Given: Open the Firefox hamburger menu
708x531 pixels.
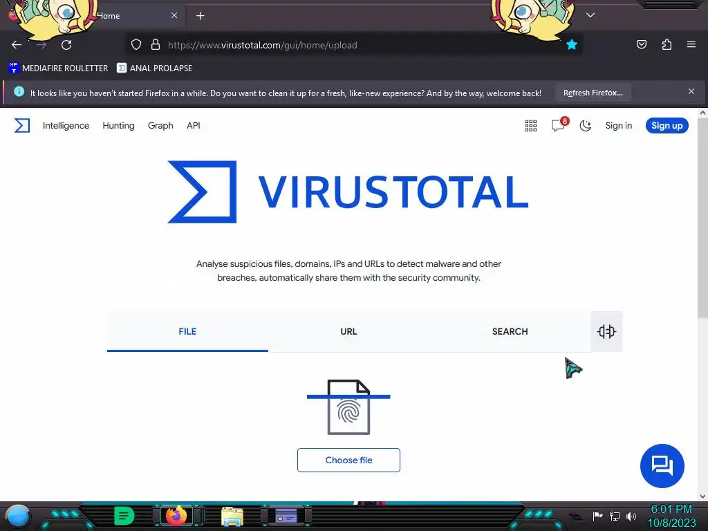Looking at the screenshot, I should (691, 44).
